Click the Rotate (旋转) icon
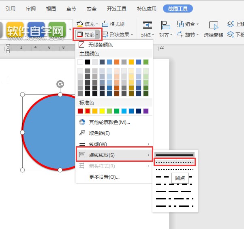The height and width of the screenshot is (229, 244). (180, 34)
